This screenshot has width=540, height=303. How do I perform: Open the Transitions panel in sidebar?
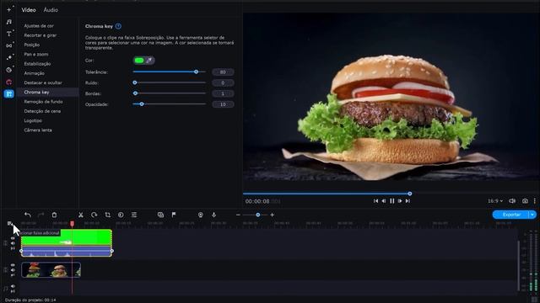click(x=9, y=45)
